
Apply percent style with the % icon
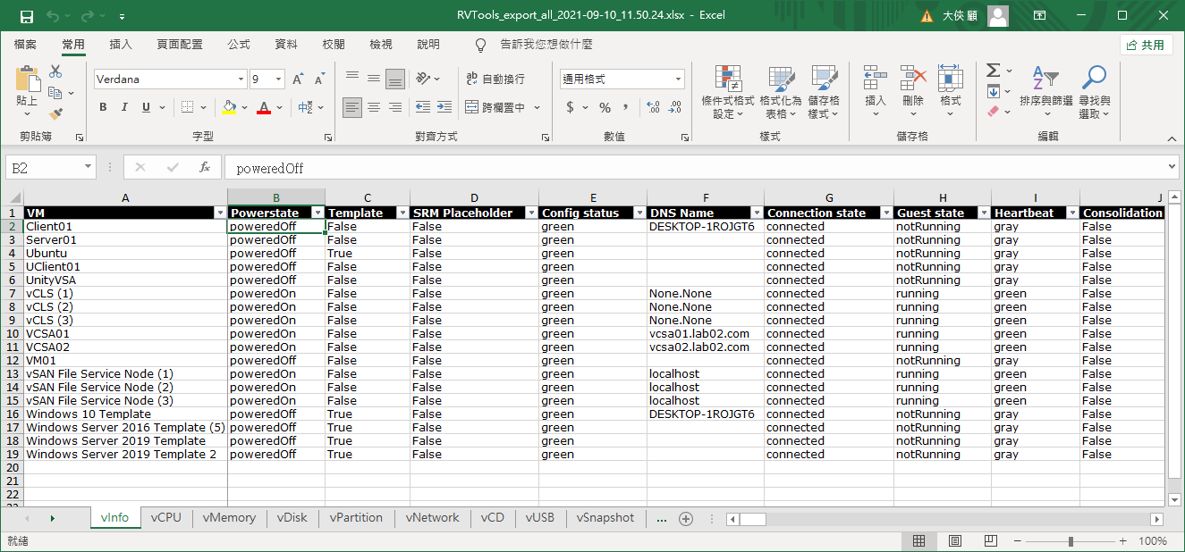(x=605, y=107)
